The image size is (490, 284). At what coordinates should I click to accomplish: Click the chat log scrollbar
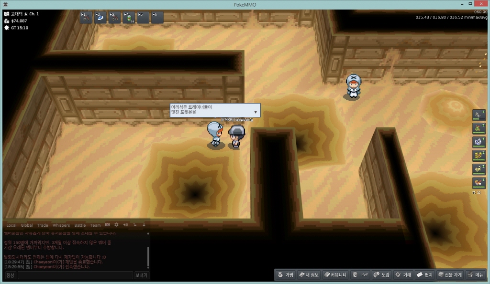(x=148, y=257)
